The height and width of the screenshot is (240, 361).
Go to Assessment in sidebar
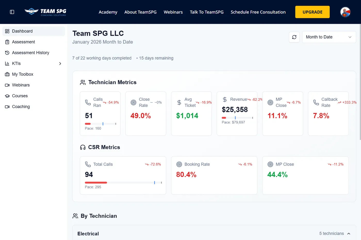[34, 42]
